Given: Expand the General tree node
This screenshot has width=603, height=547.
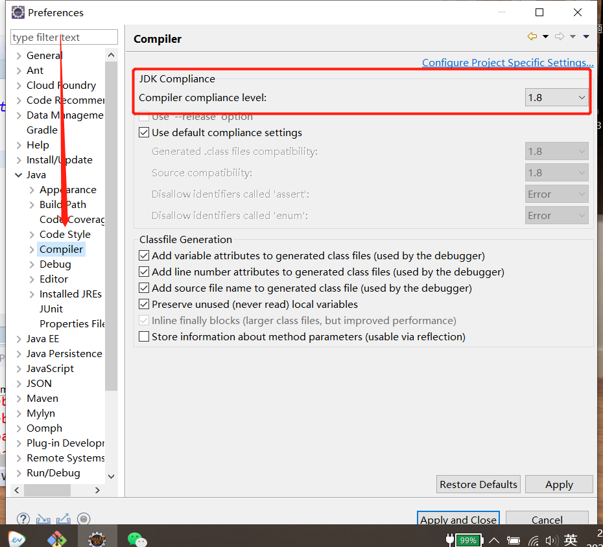Looking at the screenshot, I should pyautogui.click(x=18, y=56).
